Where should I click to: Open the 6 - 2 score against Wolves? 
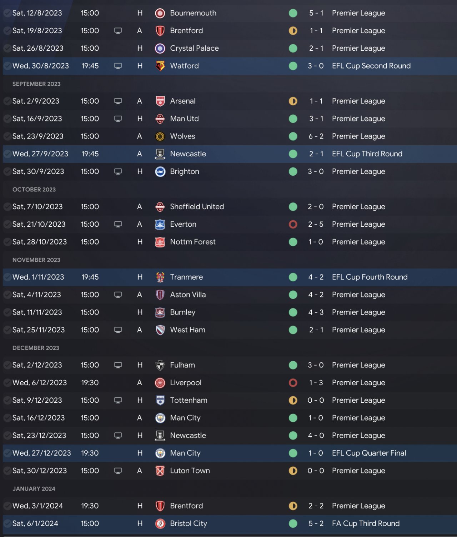(x=316, y=136)
